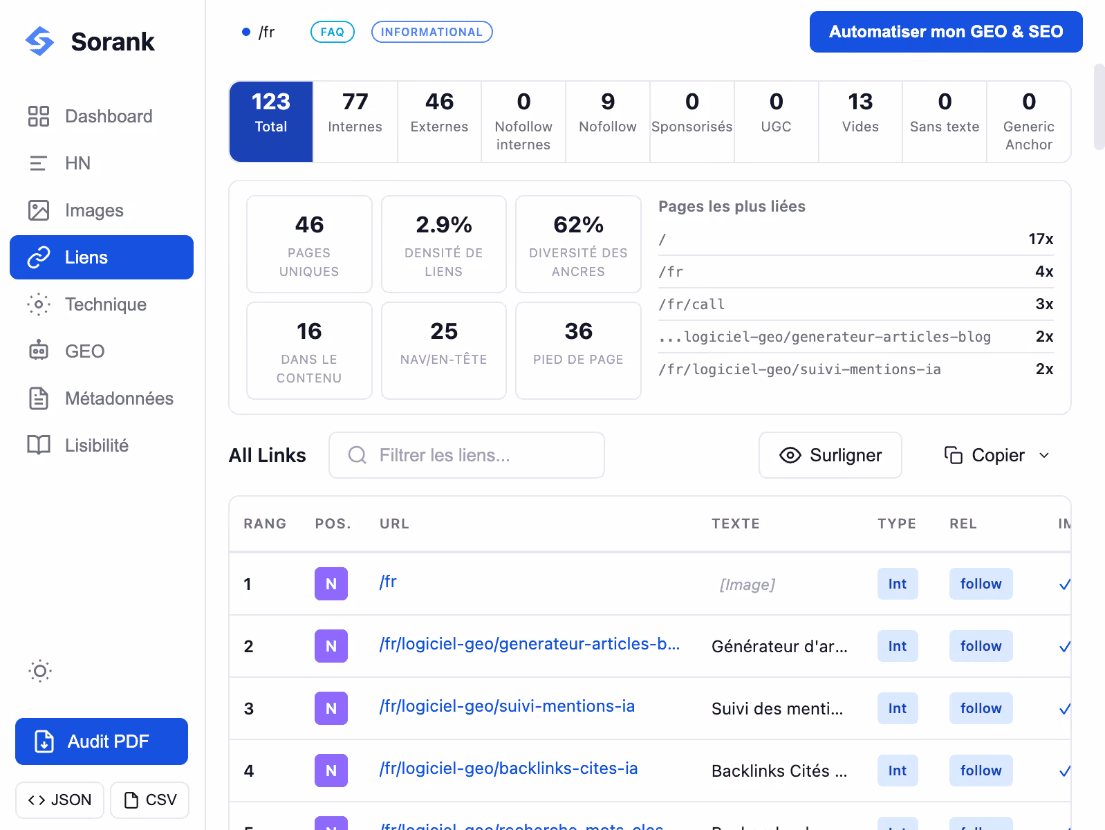Open the suivi-mentions-ia link in row 3
Image resolution: width=1105 pixels, height=830 pixels.
tap(507, 706)
